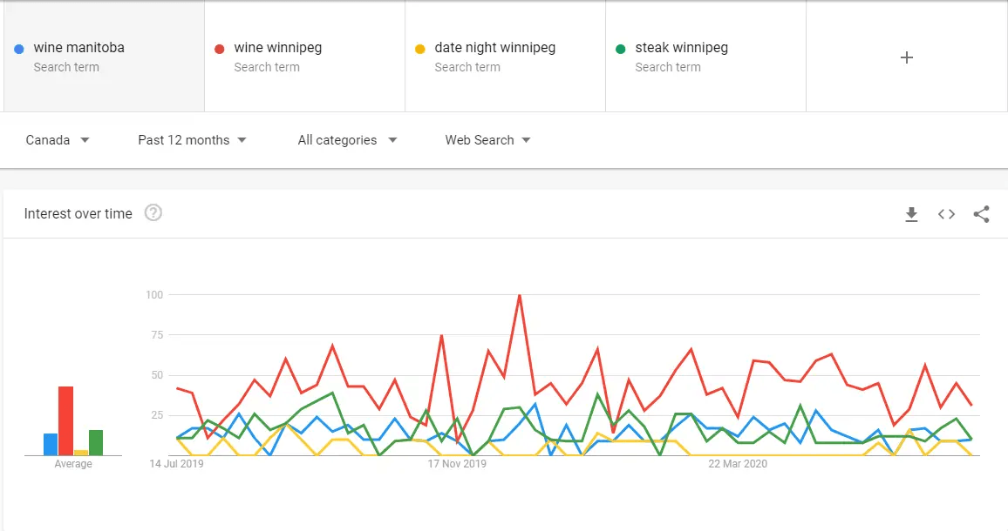Open the Web Search type dropdown
1008x531 pixels.
487,140
